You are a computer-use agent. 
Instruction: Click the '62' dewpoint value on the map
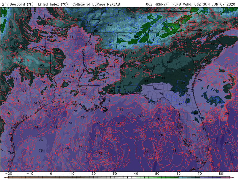tap(110, 24)
